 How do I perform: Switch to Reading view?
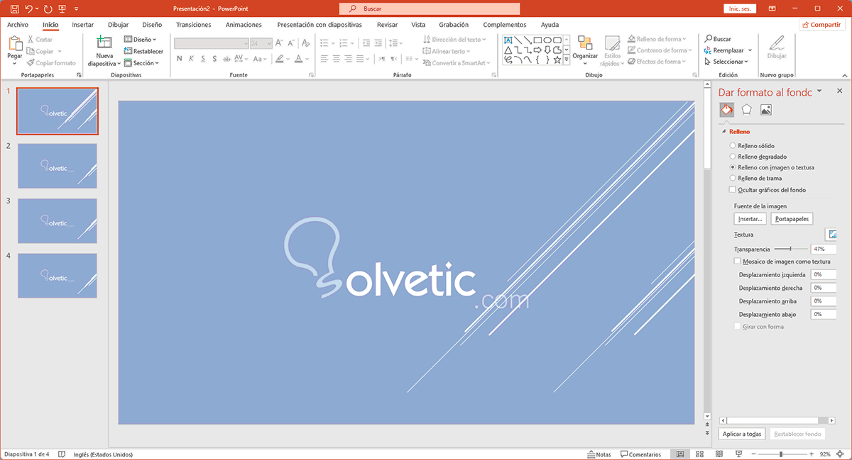pyautogui.click(x=719, y=454)
